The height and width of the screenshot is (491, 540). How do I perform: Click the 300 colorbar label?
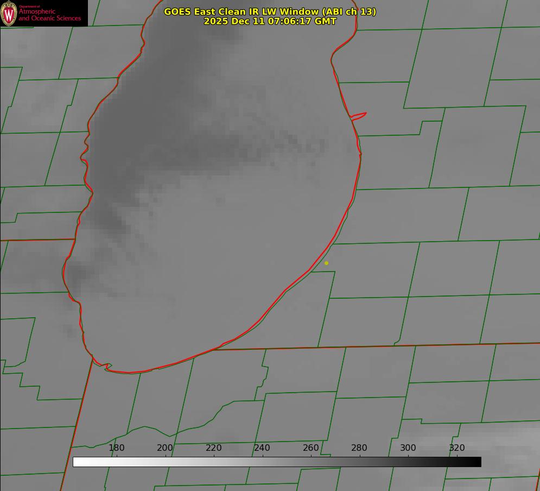coord(408,448)
